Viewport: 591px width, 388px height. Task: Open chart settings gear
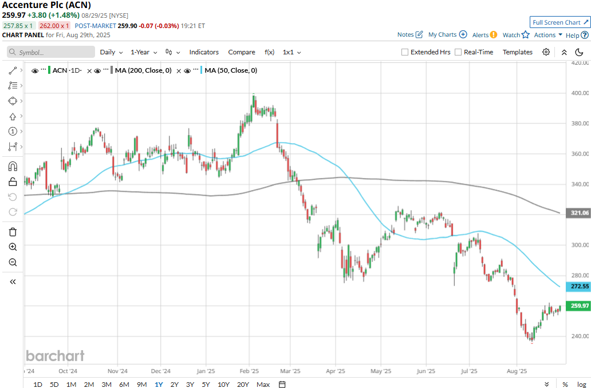[546, 52]
